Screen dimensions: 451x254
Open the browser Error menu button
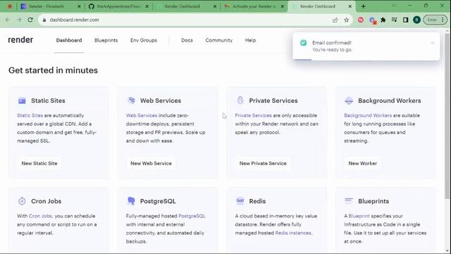click(x=435, y=20)
